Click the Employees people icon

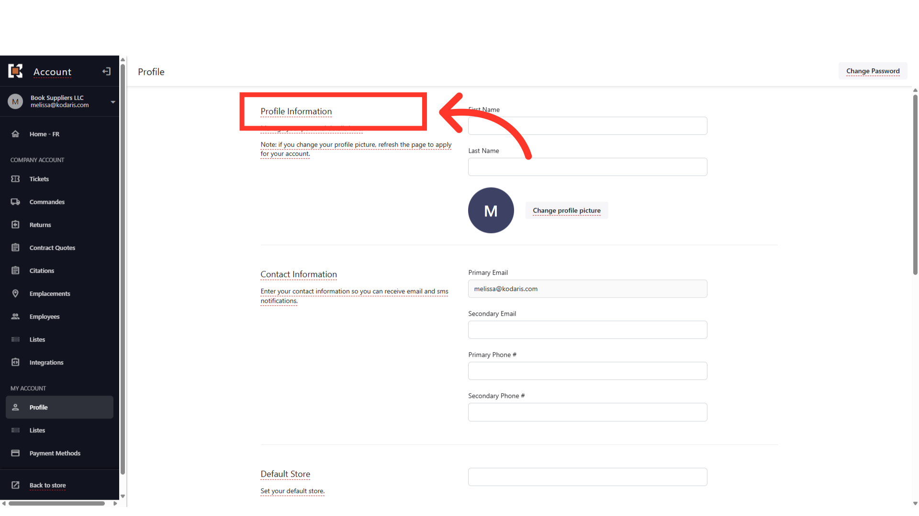click(15, 316)
